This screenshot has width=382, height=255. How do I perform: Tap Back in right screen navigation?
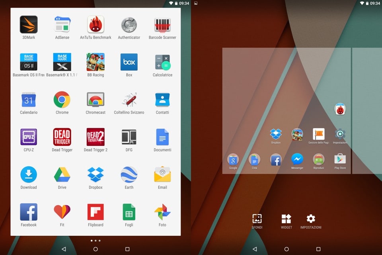click(255, 249)
